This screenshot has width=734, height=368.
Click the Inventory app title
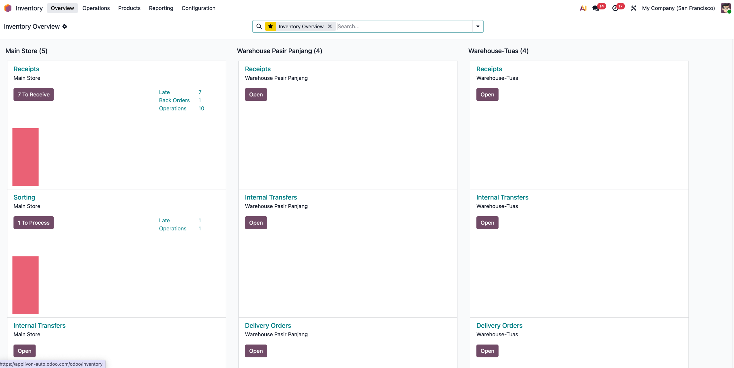(x=29, y=8)
